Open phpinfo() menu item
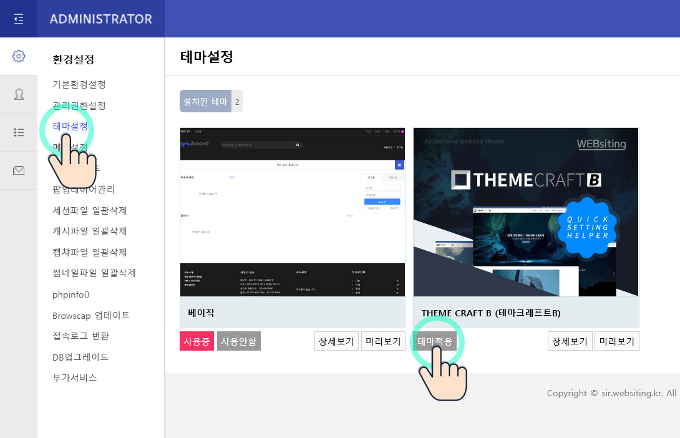The width and height of the screenshot is (680, 438). 70,294
